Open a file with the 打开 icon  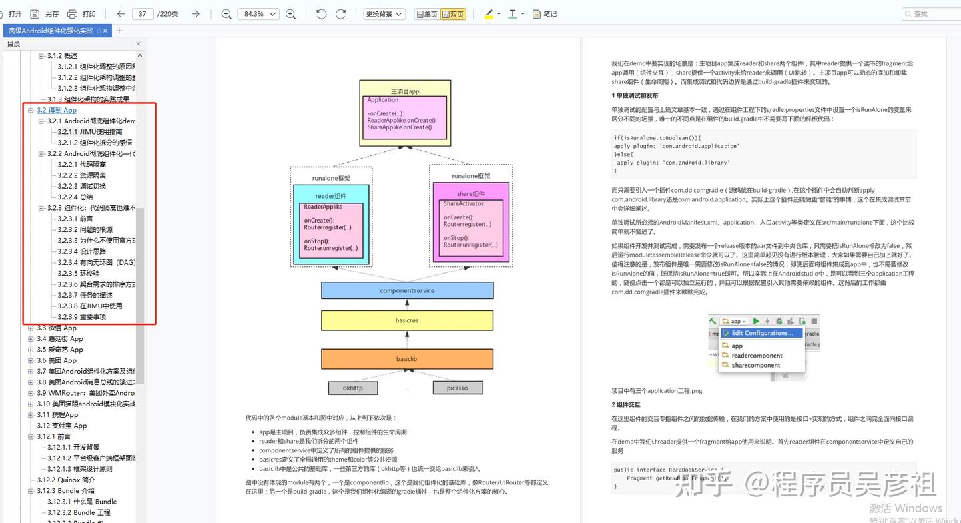click(13, 12)
